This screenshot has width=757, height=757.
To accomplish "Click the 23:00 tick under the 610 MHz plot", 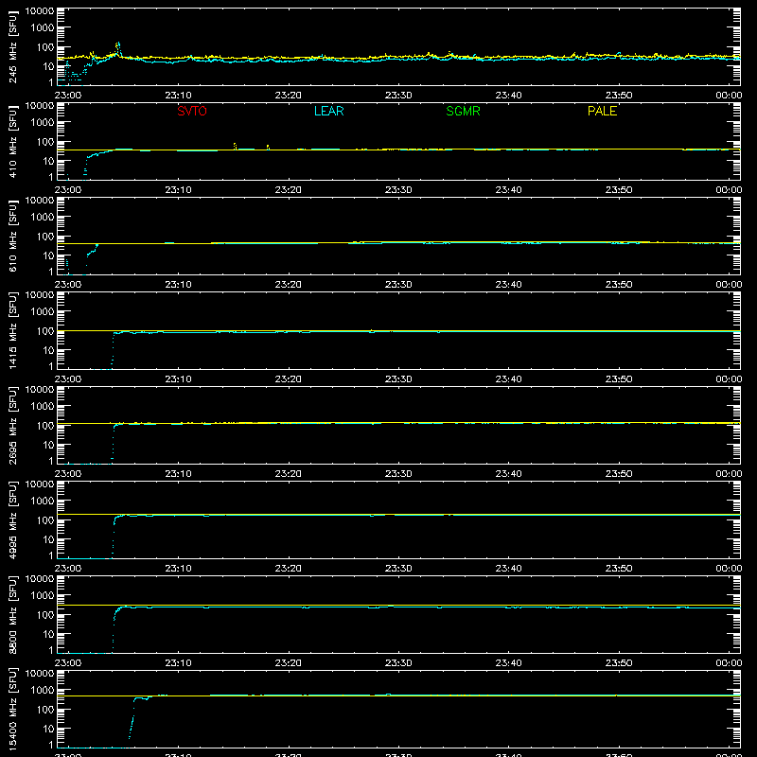I will click(68, 285).
